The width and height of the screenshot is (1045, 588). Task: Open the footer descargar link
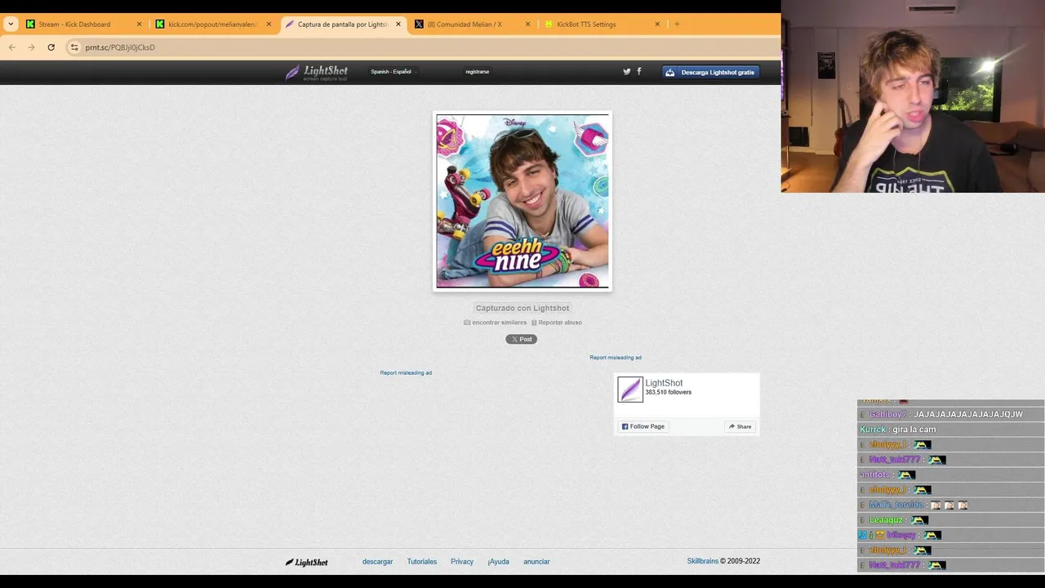tap(378, 562)
